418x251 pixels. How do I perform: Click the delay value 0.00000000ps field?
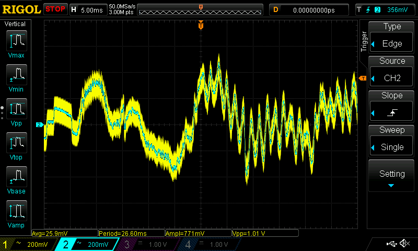point(309,10)
